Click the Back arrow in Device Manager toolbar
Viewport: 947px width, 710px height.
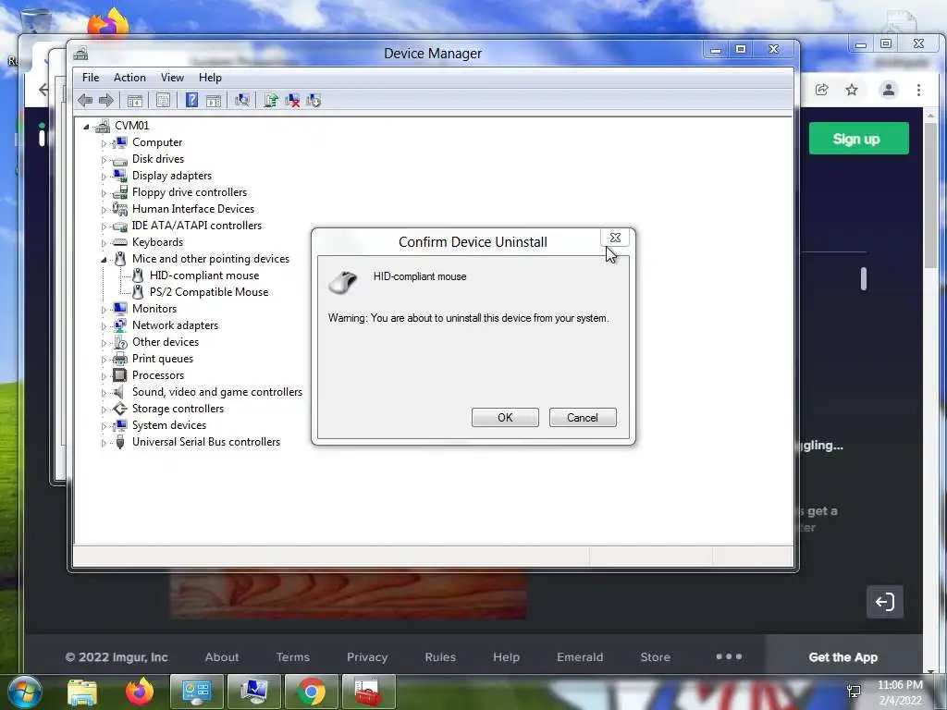click(x=85, y=100)
